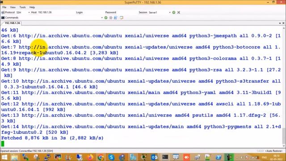Click the X clear icon beside Session

tap(179, 13)
